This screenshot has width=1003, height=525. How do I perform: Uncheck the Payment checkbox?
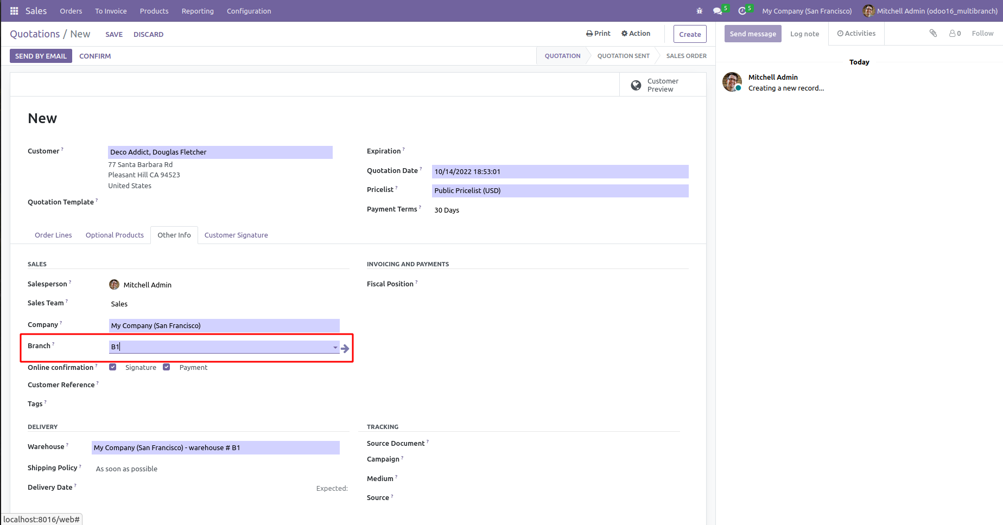tap(167, 367)
